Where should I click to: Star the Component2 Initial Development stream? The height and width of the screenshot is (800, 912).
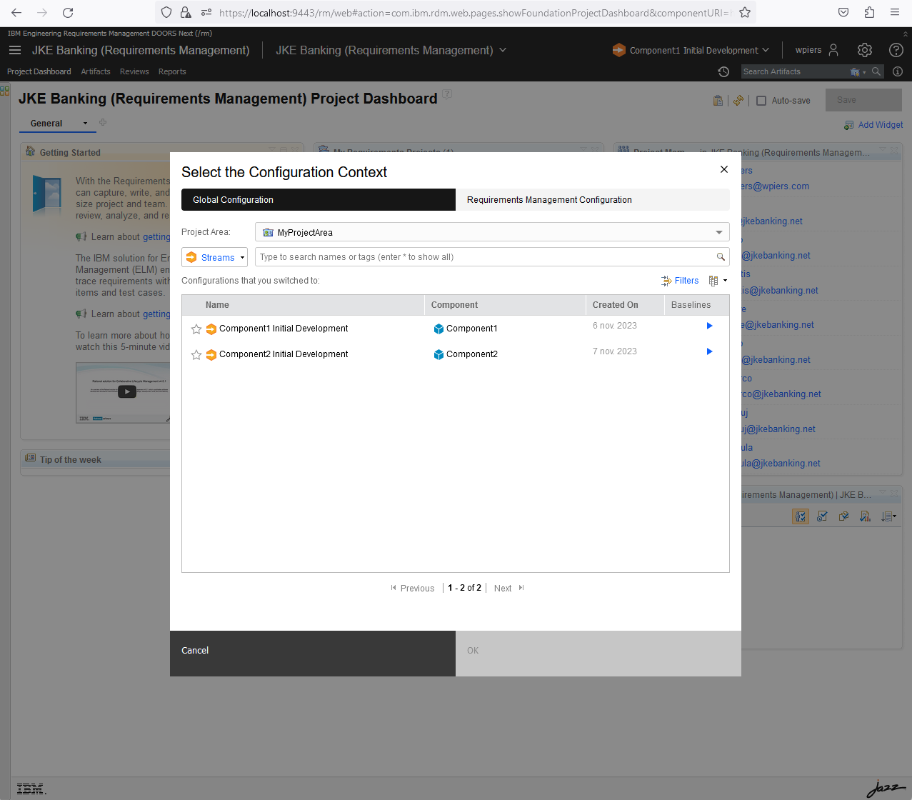(x=196, y=354)
